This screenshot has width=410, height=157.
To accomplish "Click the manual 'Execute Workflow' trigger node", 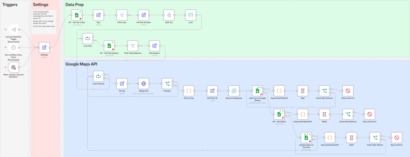I will [13, 67].
